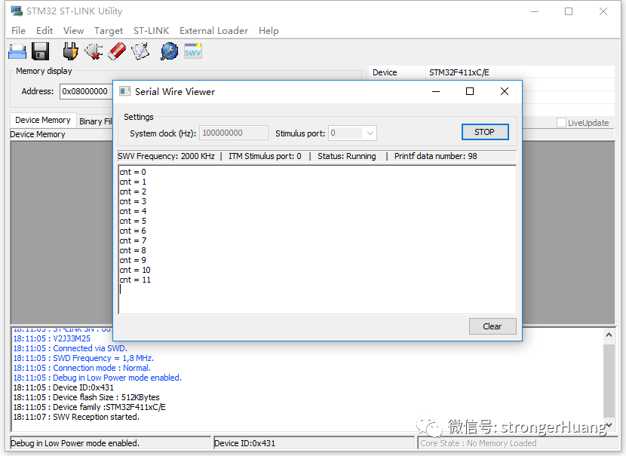
Task: Click the 'Connected via SWD.' log line
Action: pyautogui.click(x=70, y=348)
